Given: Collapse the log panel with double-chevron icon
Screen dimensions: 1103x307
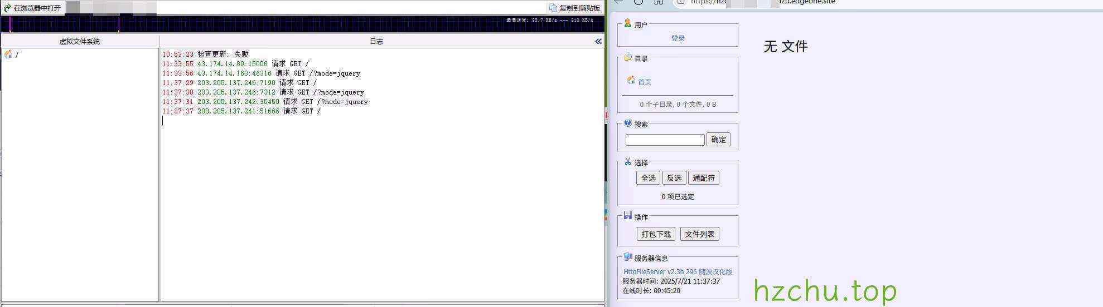Looking at the screenshot, I should click(x=598, y=41).
